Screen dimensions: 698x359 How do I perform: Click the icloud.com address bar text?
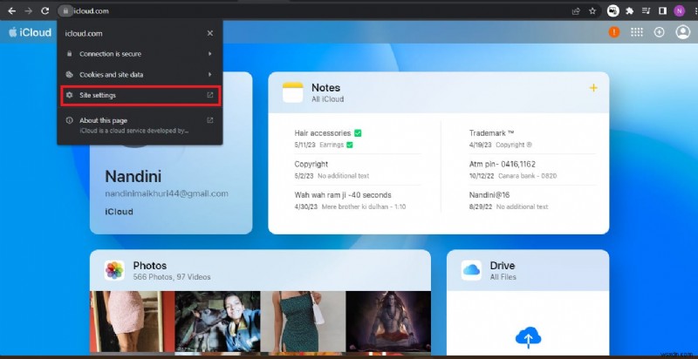click(x=91, y=11)
